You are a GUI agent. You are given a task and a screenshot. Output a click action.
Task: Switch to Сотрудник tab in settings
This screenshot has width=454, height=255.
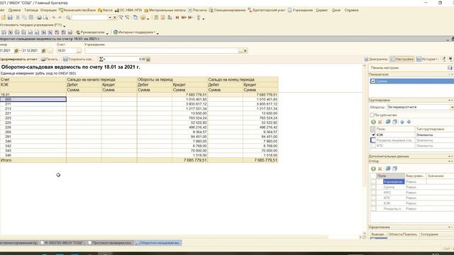coord(429,234)
